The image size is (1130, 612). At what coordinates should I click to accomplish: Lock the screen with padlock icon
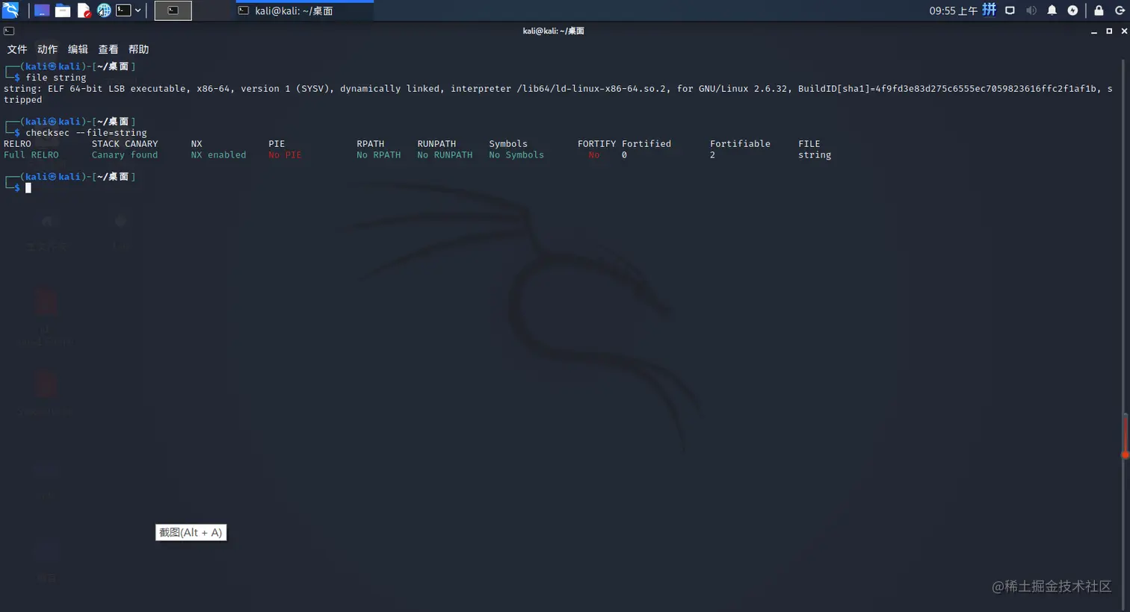(1099, 10)
